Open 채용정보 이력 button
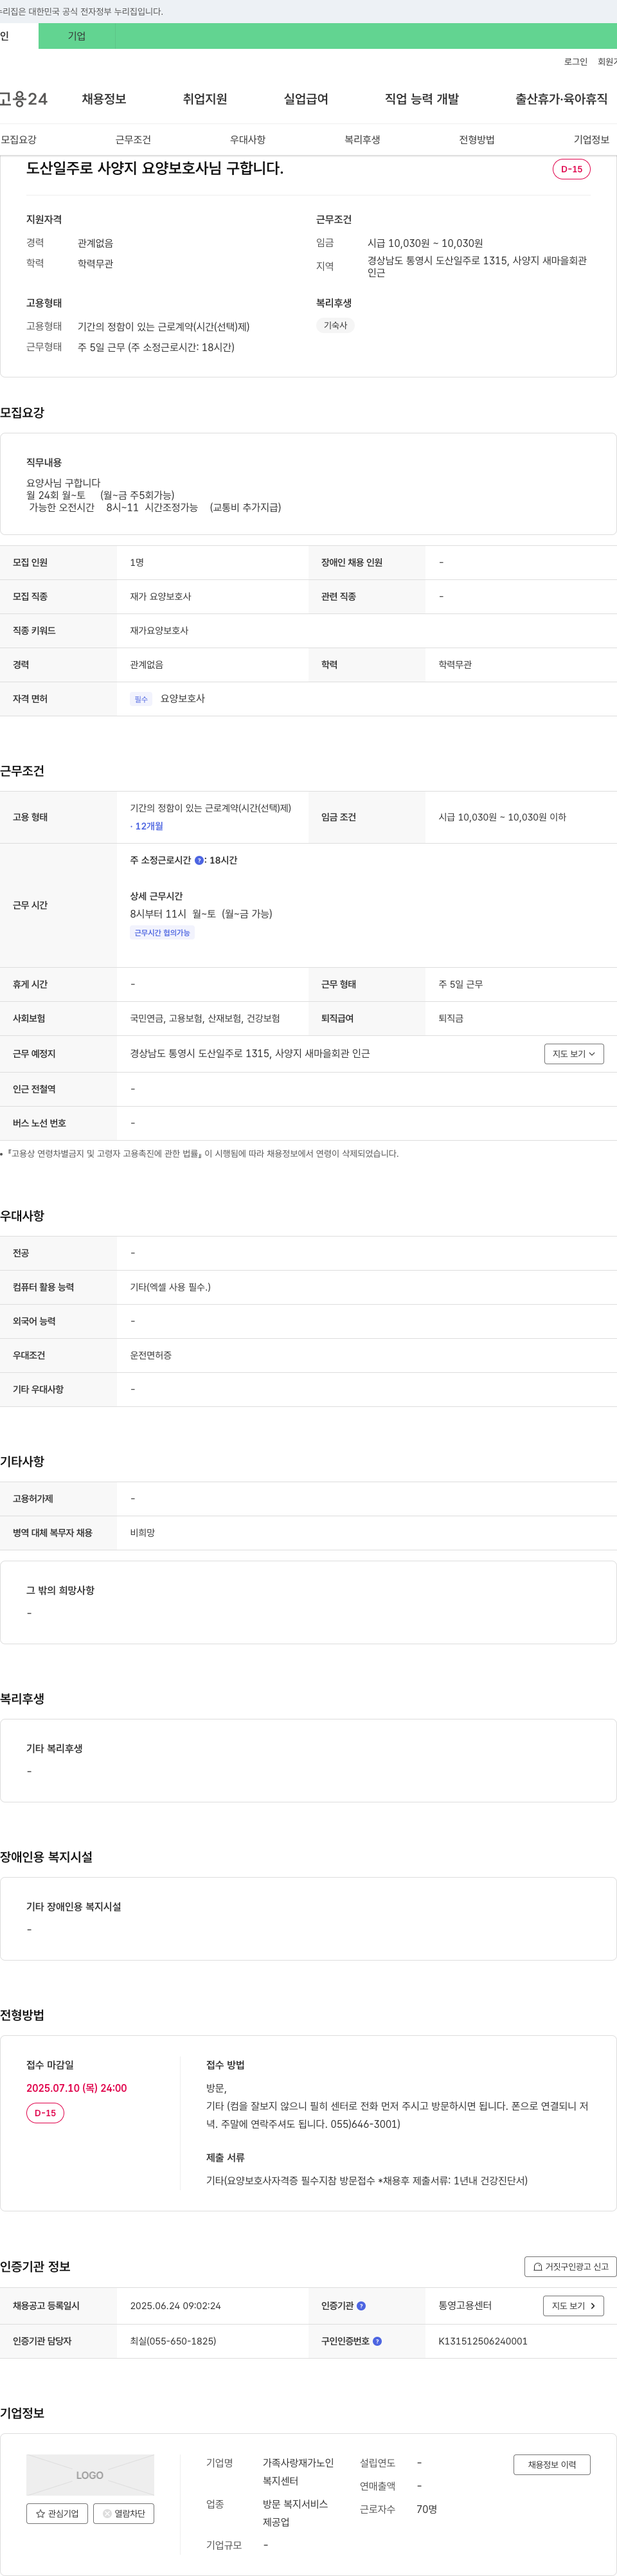The width and height of the screenshot is (617, 2576). [x=552, y=2465]
